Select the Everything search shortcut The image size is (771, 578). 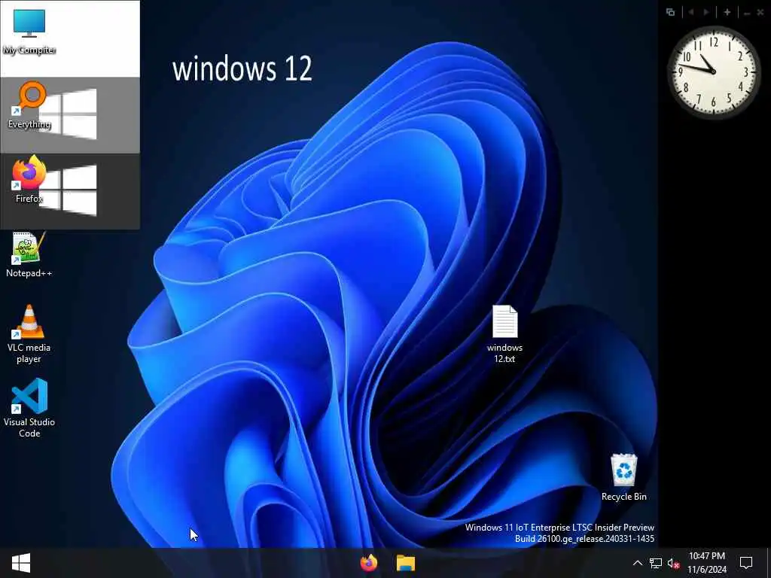[x=29, y=105]
